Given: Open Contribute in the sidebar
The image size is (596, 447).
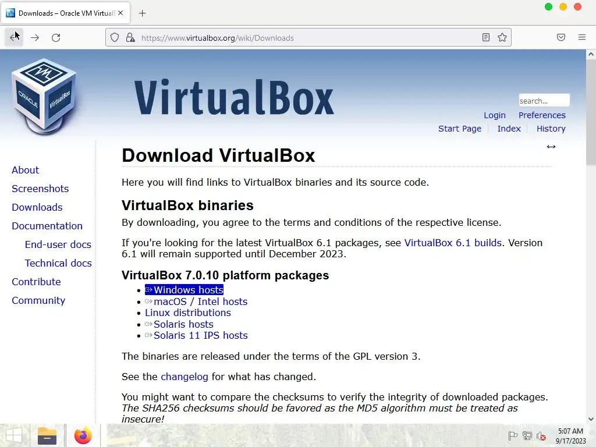Looking at the screenshot, I should 37,282.
